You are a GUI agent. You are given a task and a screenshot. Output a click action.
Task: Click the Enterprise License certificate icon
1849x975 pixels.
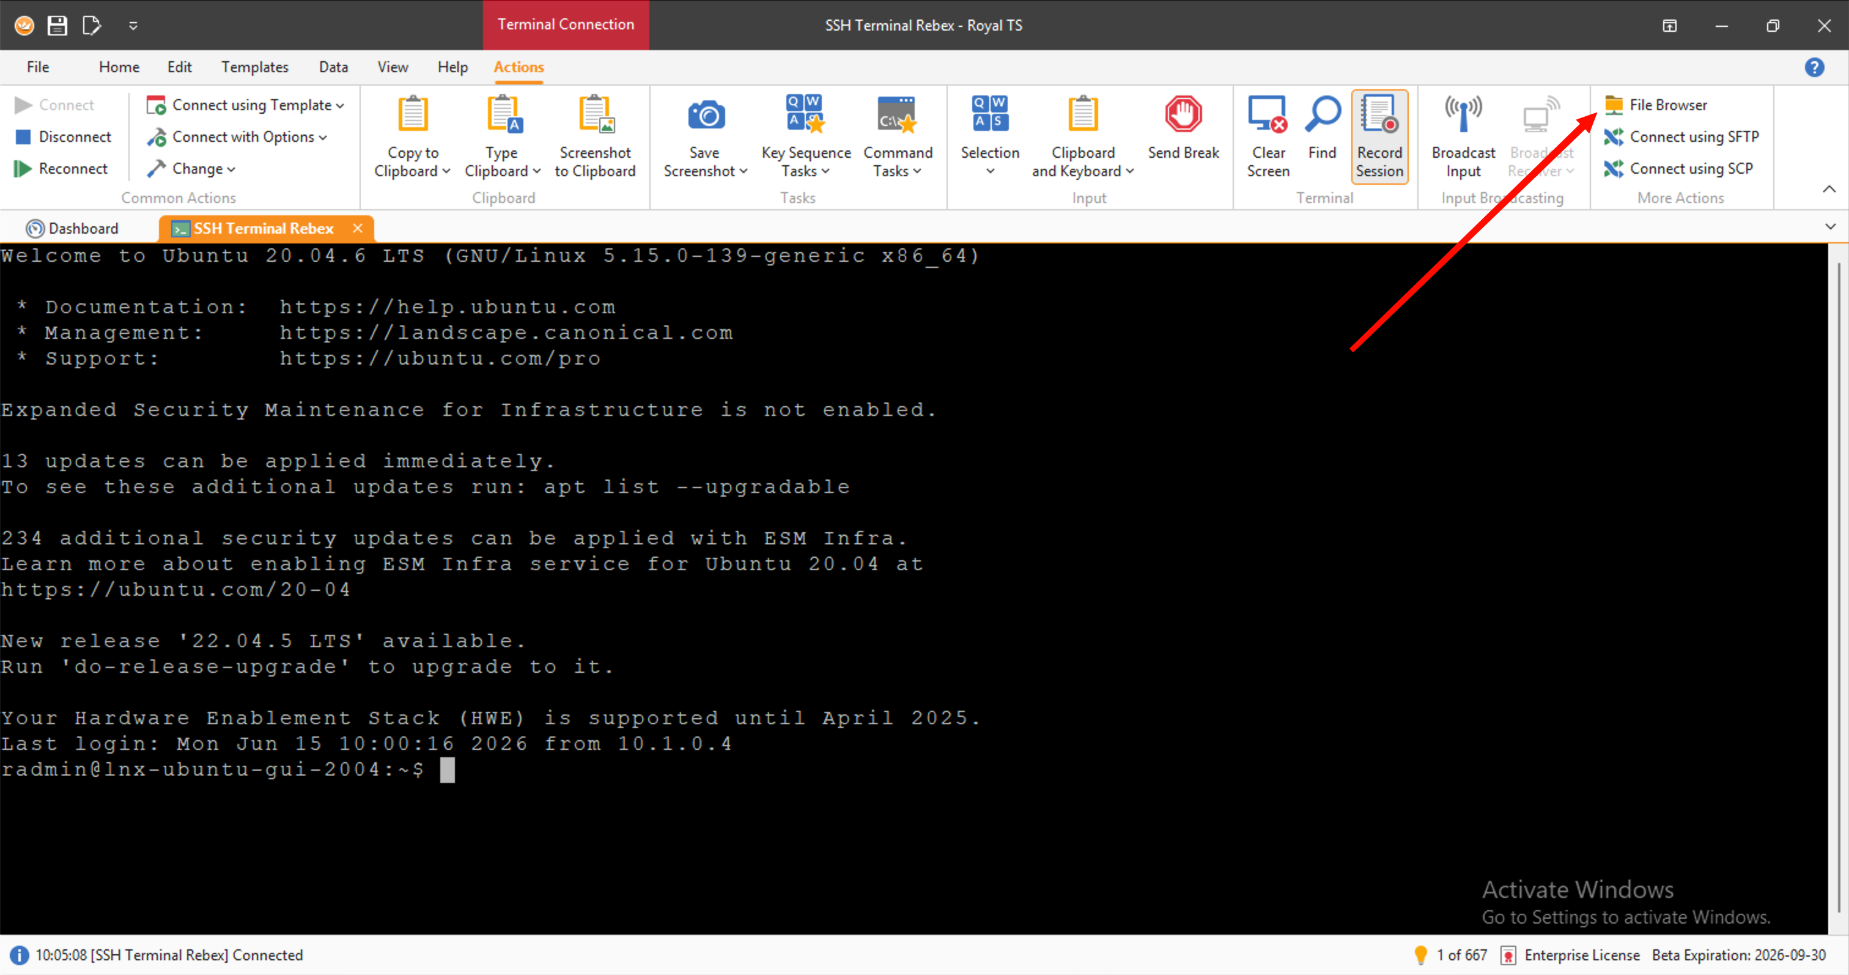click(1508, 955)
